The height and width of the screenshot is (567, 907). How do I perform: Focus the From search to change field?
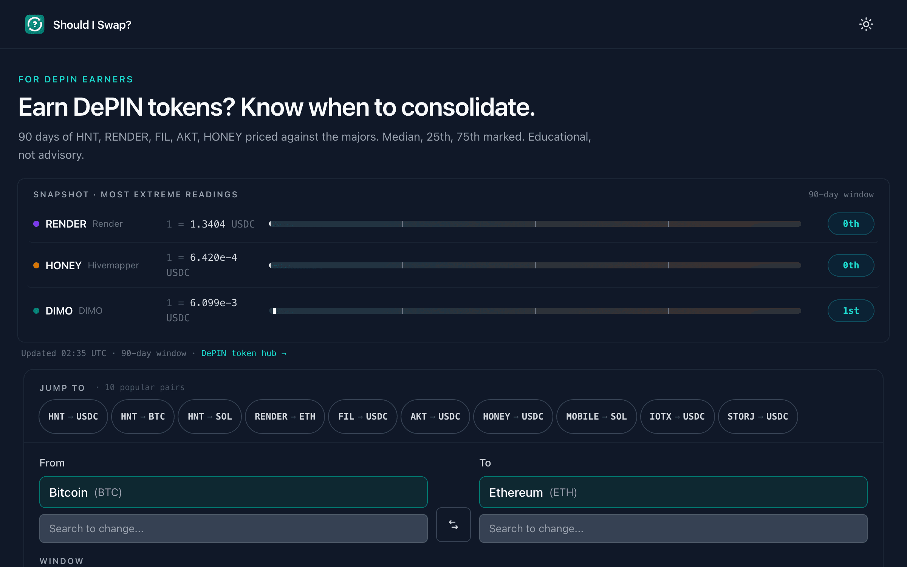pos(234,528)
